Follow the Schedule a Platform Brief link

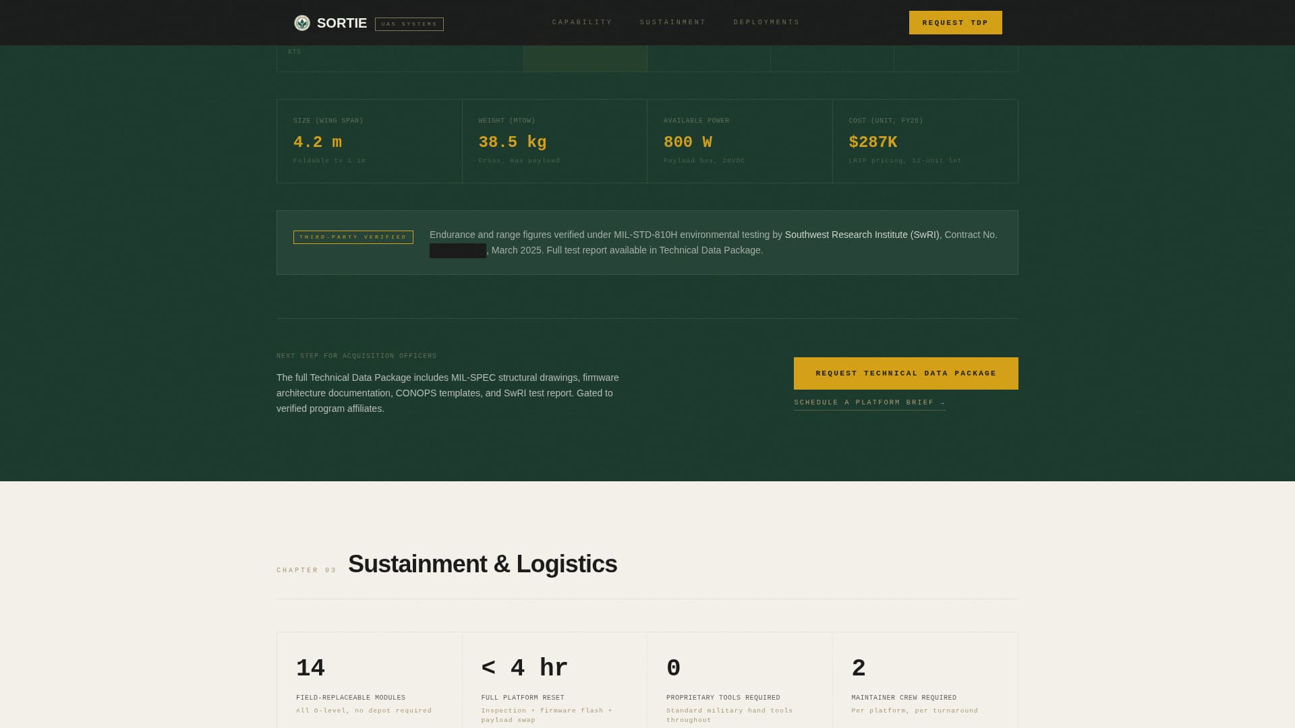point(869,402)
